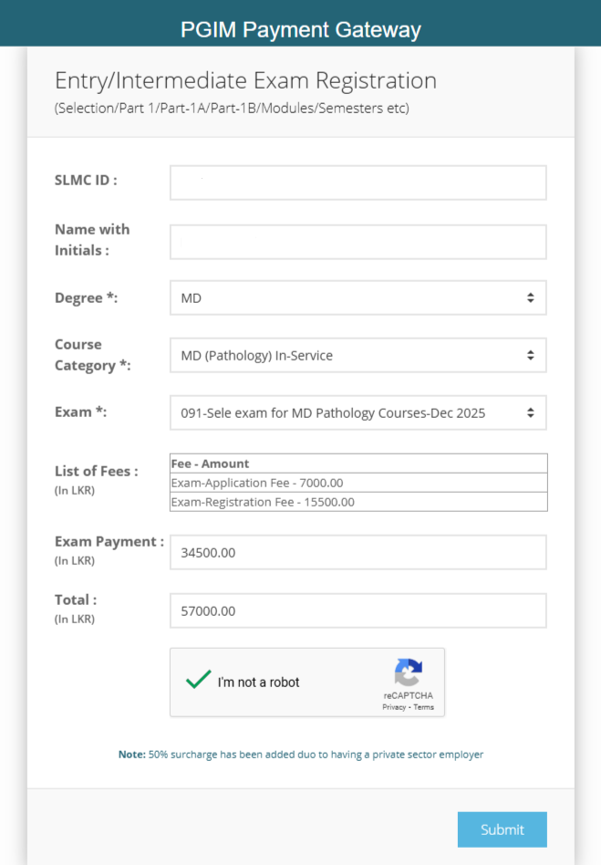Click the SLMC ID input field

tap(357, 182)
